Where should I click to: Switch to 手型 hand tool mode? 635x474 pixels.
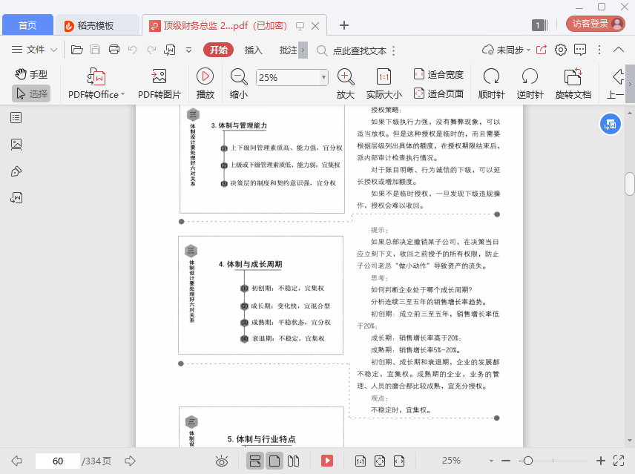tap(31, 74)
